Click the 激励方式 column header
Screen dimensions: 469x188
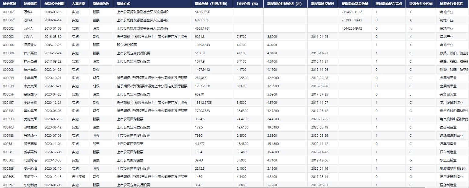123,4
